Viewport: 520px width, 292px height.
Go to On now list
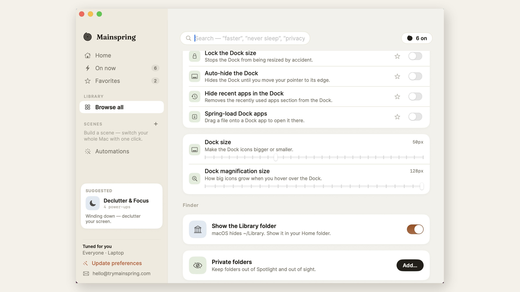(122, 68)
